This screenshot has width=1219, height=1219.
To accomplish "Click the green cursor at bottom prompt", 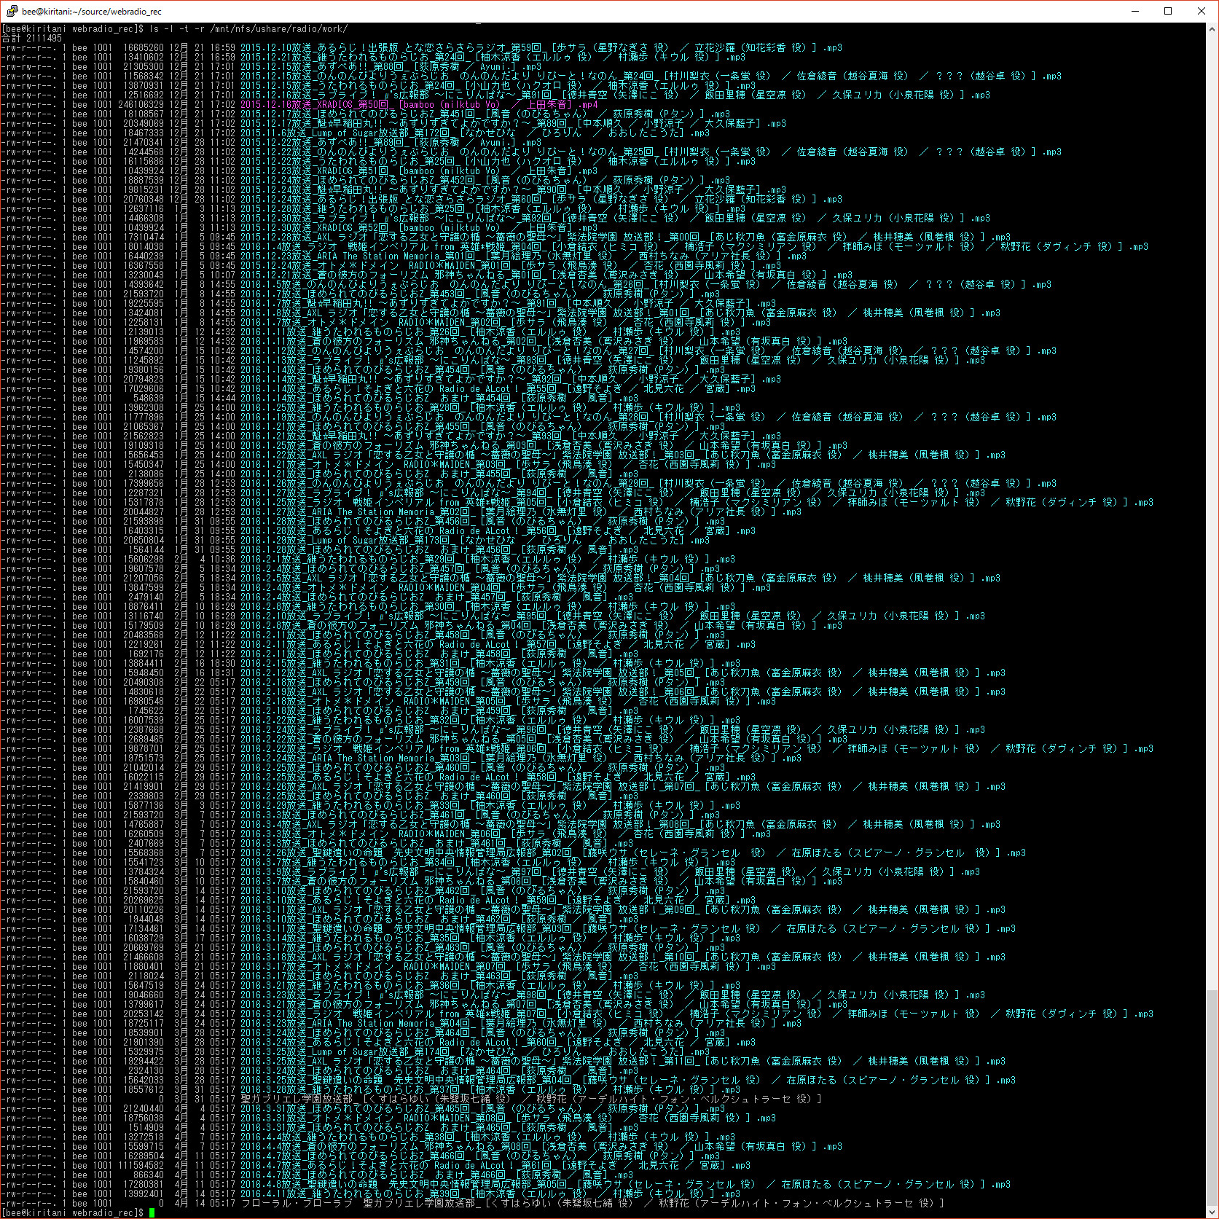I will pyautogui.click(x=152, y=1213).
